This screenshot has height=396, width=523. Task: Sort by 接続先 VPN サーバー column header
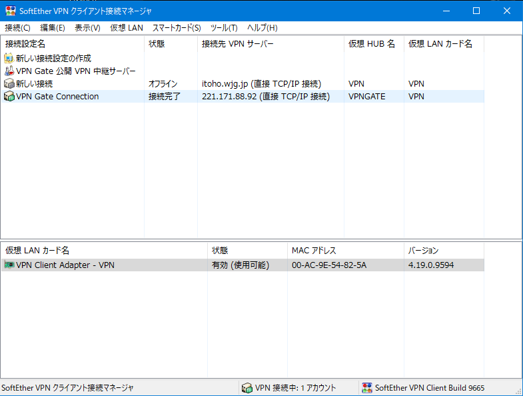tap(237, 43)
